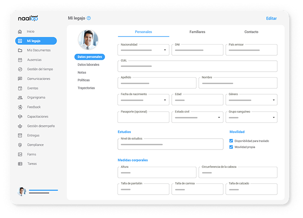This screenshot has width=303, height=218.
Task: Click the Comunicaciones chat icon
Action: pyautogui.click(x=20, y=79)
